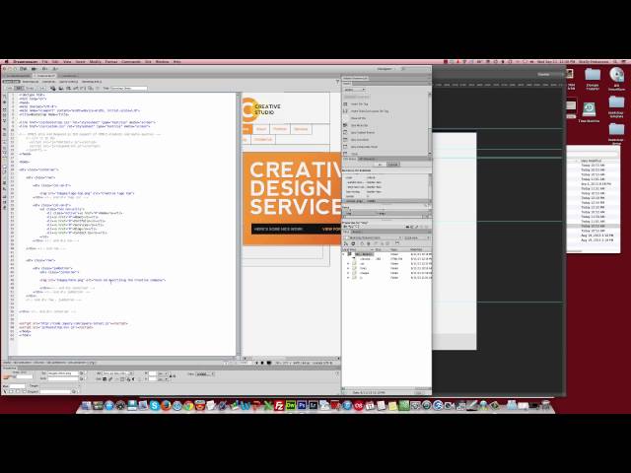Click the Dreamweaver Dock icon
The image size is (631, 473).
point(291,405)
